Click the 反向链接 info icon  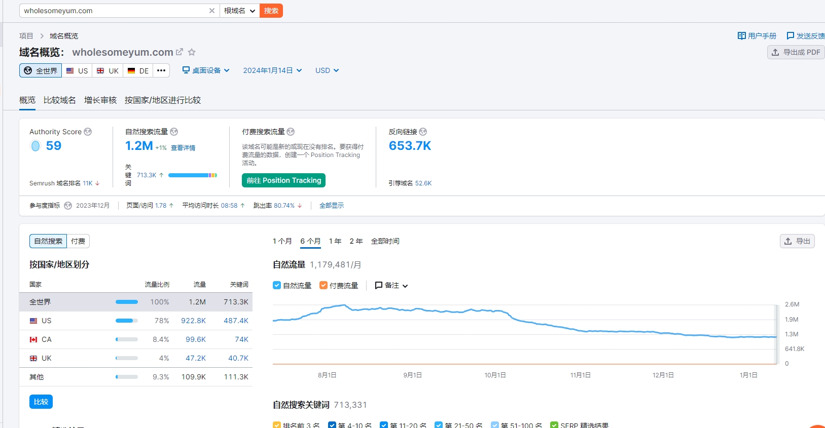pyautogui.click(x=423, y=132)
